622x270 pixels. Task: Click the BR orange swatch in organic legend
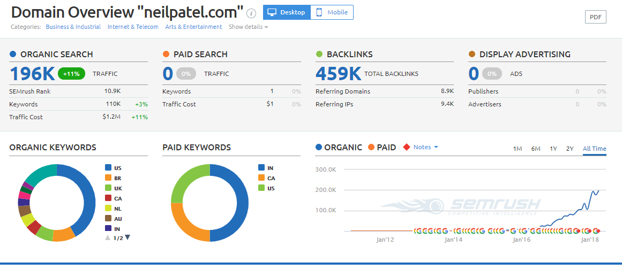pyautogui.click(x=108, y=178)
